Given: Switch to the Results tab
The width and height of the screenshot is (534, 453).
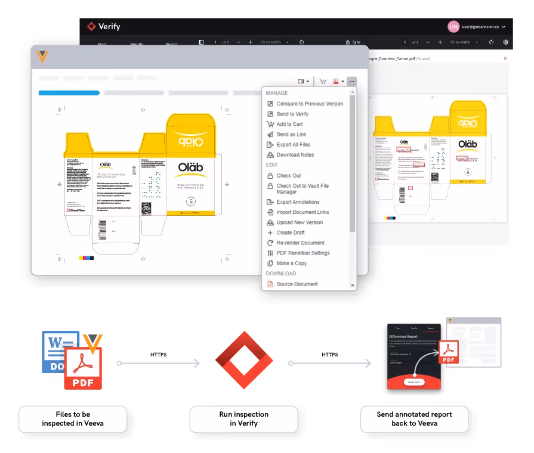Looking at the screenshot, I should (x=137, y=45).
